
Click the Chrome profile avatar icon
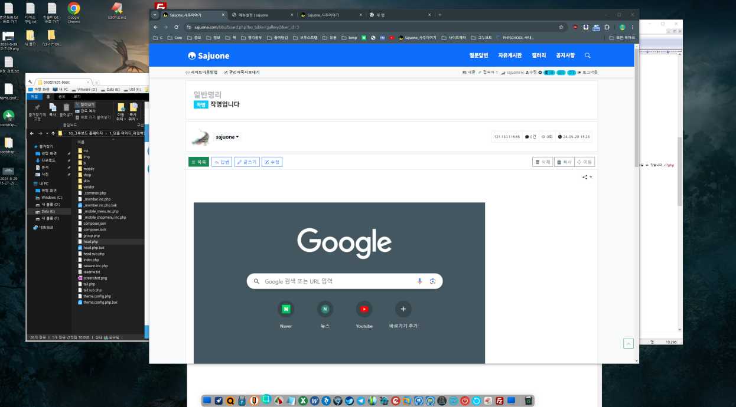622,27
